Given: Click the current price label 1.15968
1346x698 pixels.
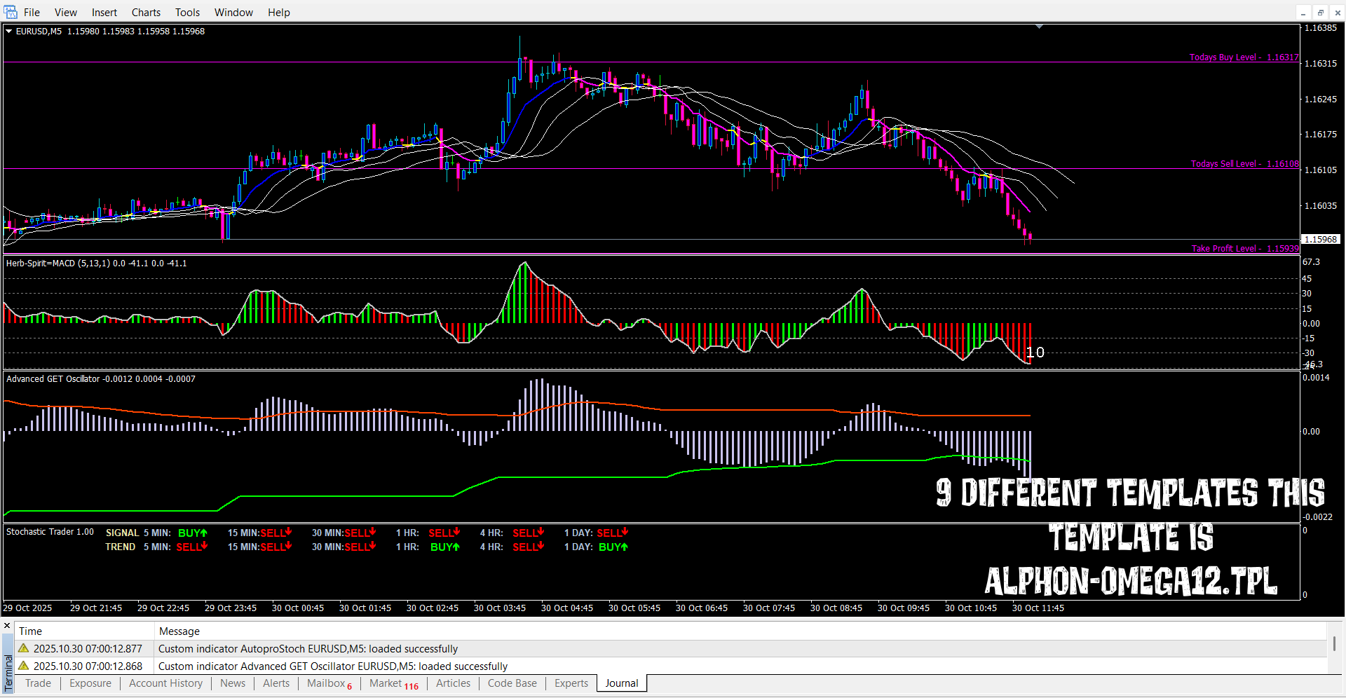Looking at the screenshot, I should coord(1320,239).
